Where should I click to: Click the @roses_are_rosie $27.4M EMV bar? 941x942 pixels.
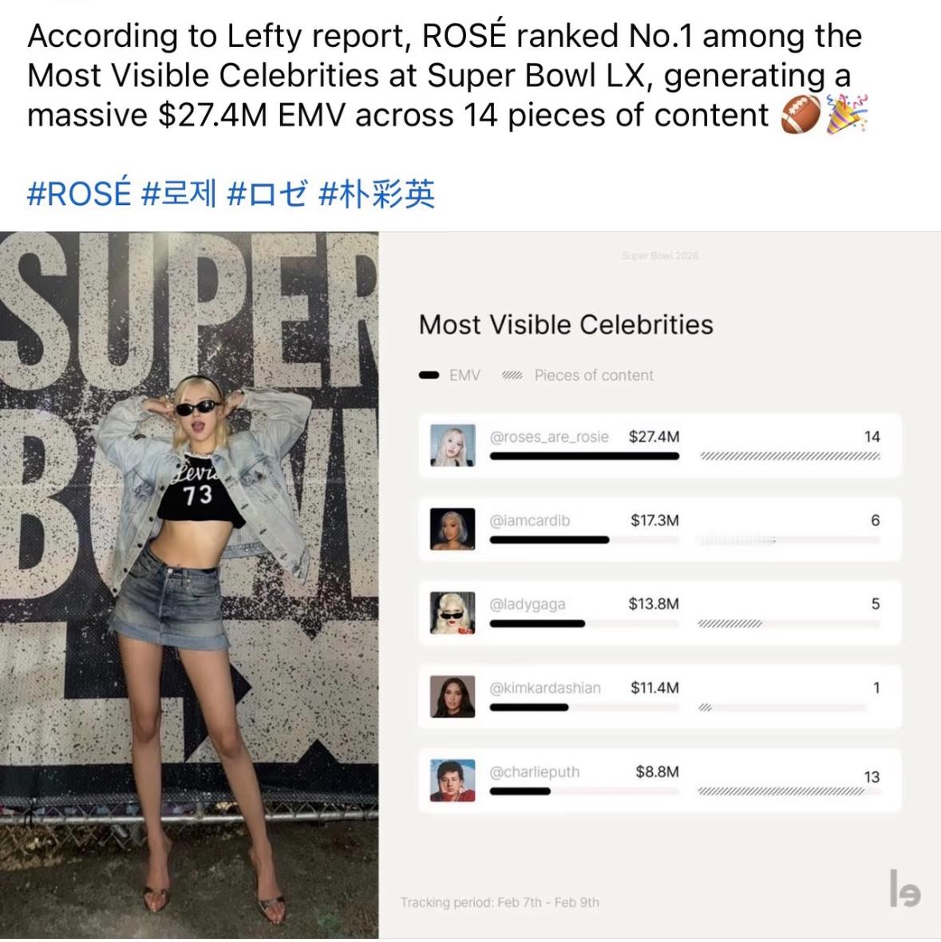pyautogui.click(x=584, y=456)
